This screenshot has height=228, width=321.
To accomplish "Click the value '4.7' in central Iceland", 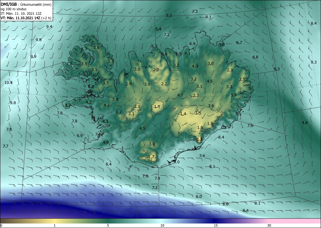I will tap(180, 95).
